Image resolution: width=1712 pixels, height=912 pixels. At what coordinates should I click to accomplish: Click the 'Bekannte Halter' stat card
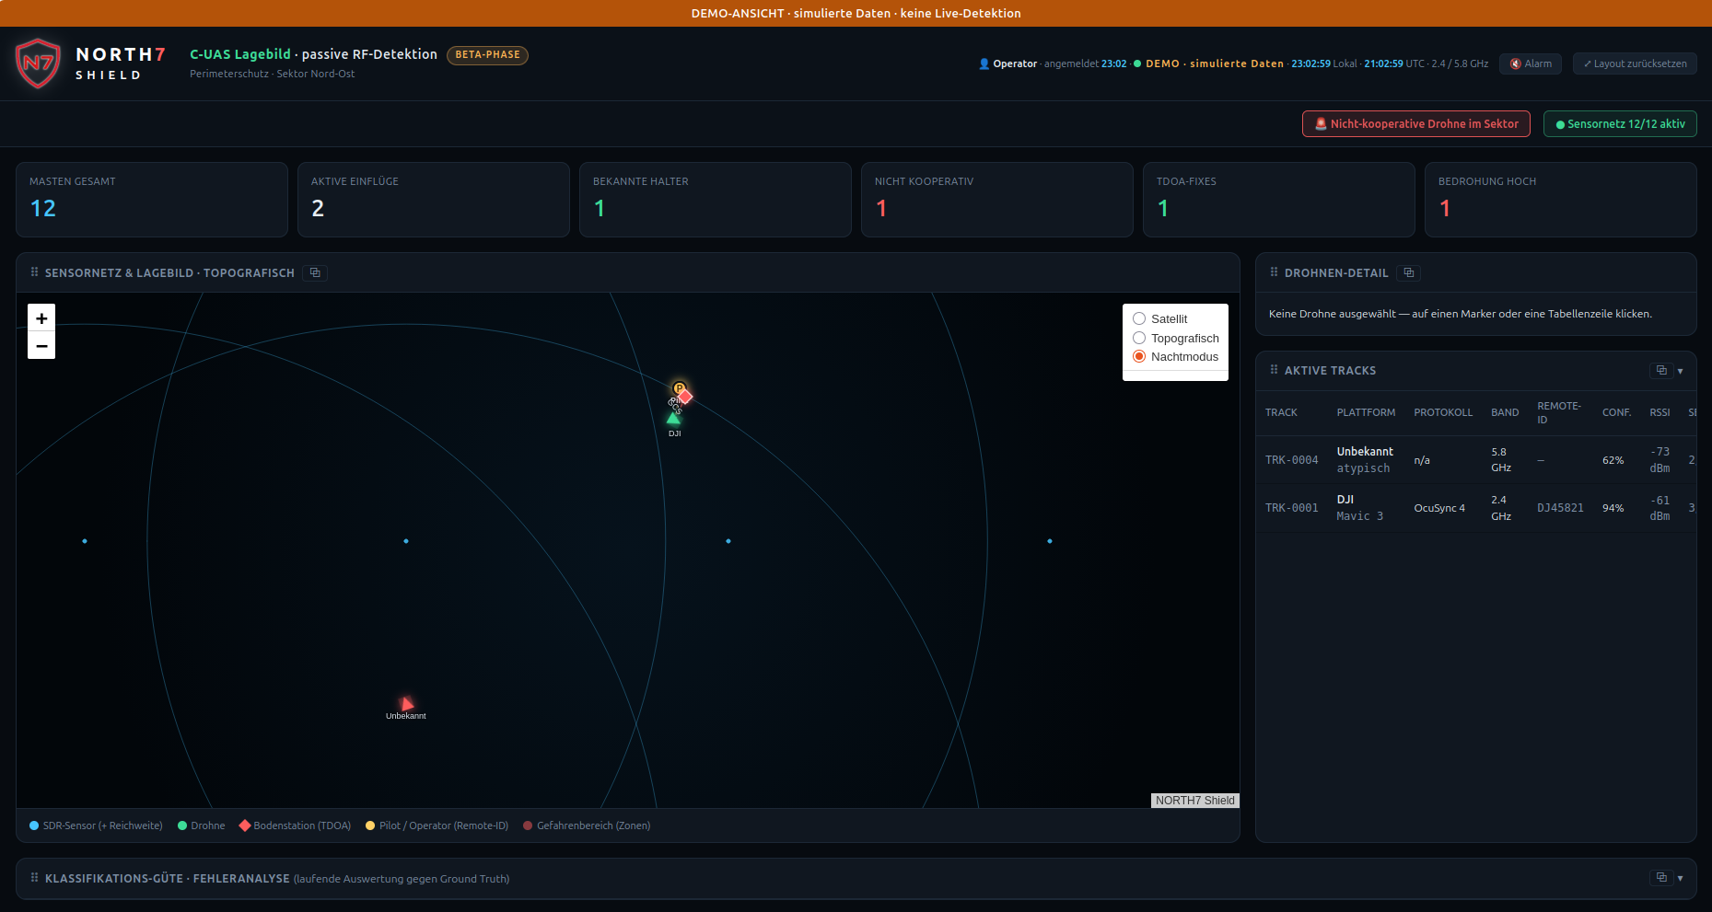(x=716, y=200)
